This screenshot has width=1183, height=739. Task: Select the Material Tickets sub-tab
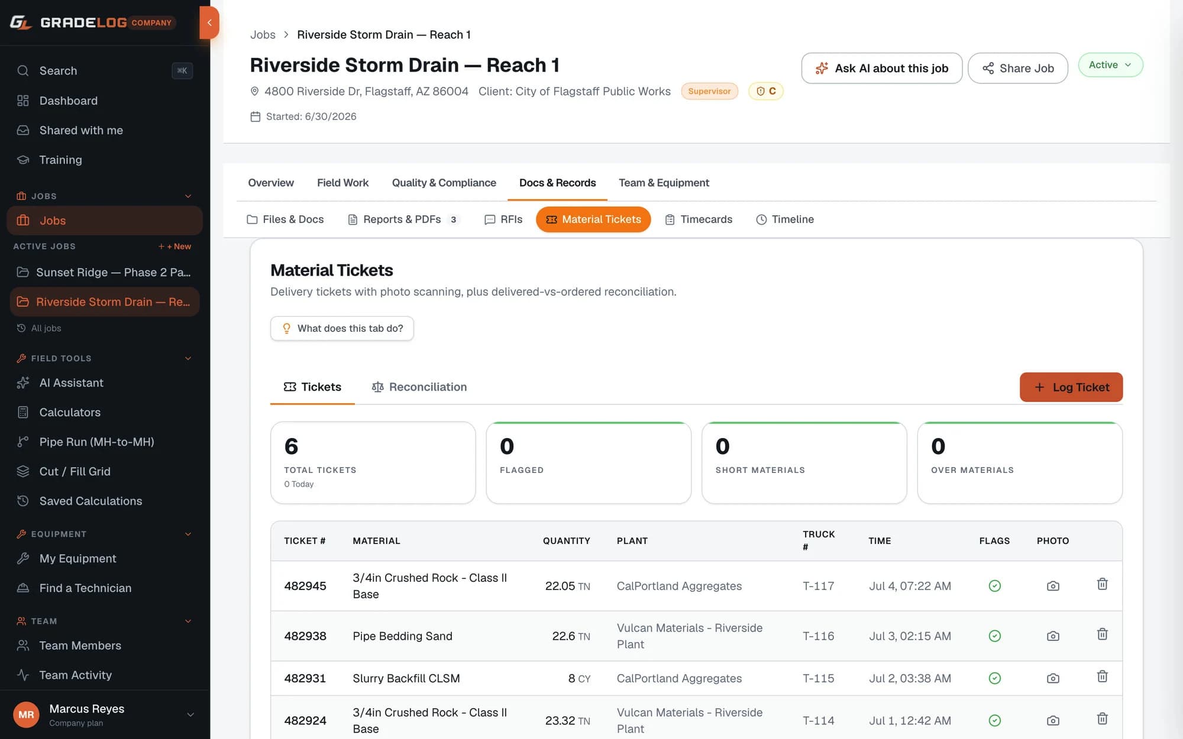[x=593, y=219]
